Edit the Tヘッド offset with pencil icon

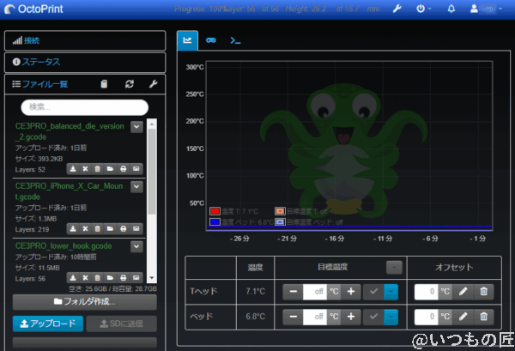pyautogui.click(x=463, y=291)
